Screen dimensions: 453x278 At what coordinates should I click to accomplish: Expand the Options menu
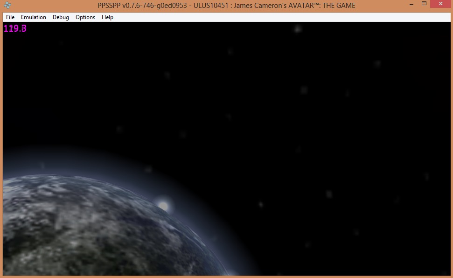point(85,17)
